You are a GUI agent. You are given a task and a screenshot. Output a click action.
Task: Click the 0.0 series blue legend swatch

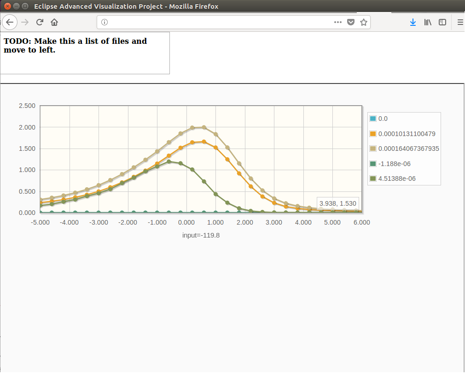tap(373, 119)
